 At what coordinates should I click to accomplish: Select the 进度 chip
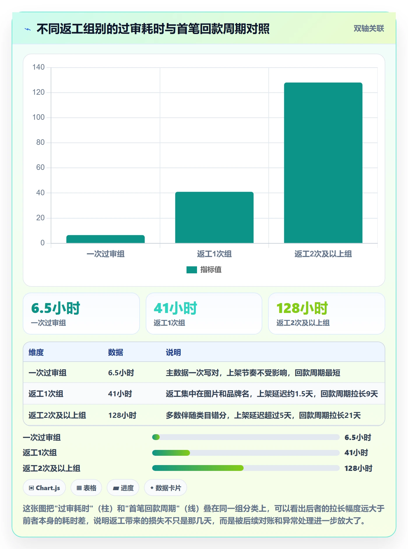(123, 488)
